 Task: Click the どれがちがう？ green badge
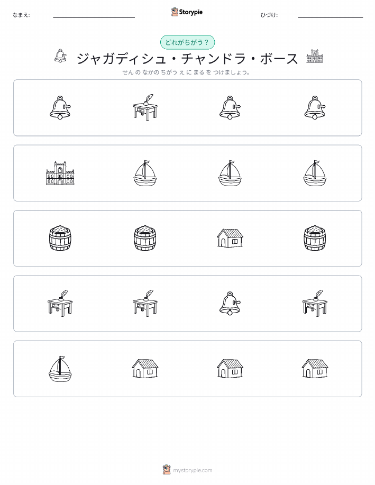187,42
